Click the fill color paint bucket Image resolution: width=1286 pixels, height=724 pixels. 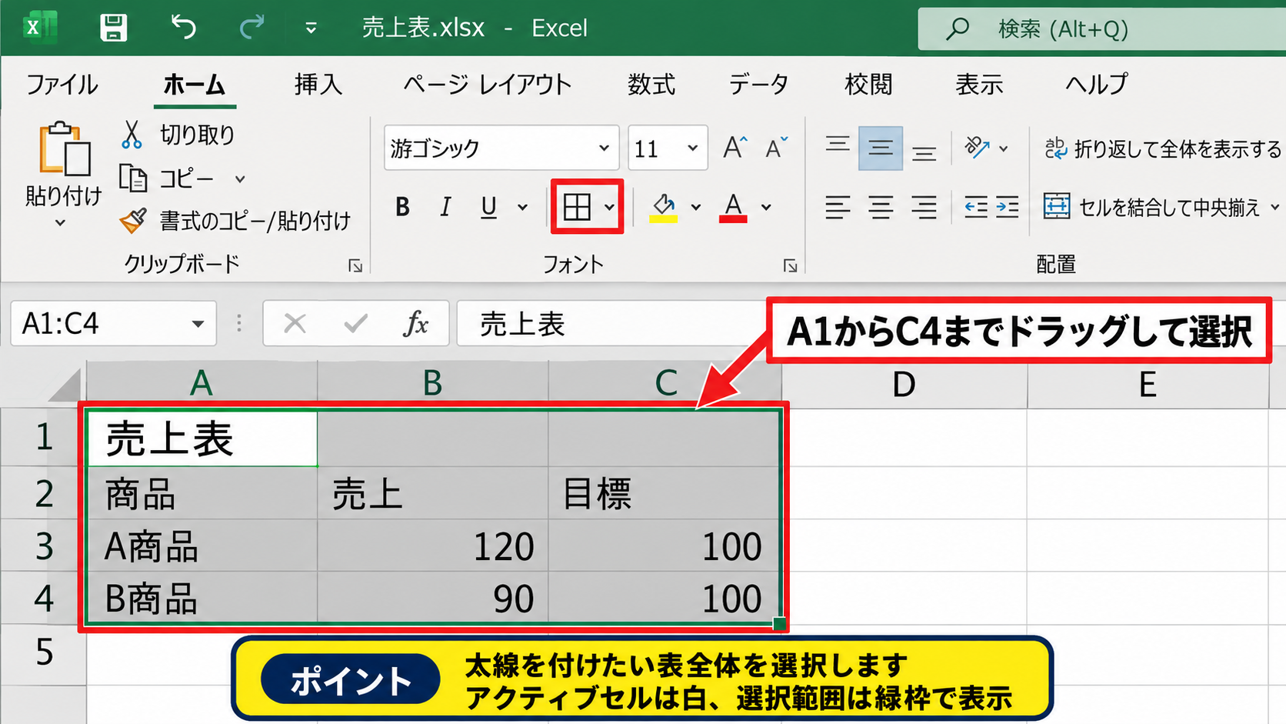pos(664,207)
